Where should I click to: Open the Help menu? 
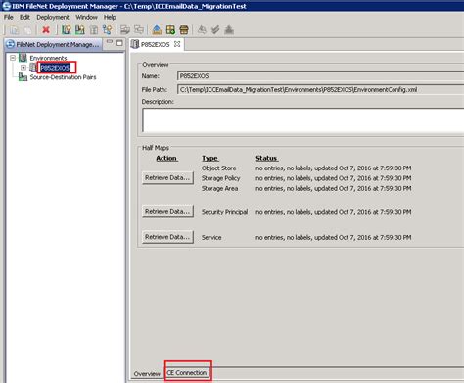110,17
